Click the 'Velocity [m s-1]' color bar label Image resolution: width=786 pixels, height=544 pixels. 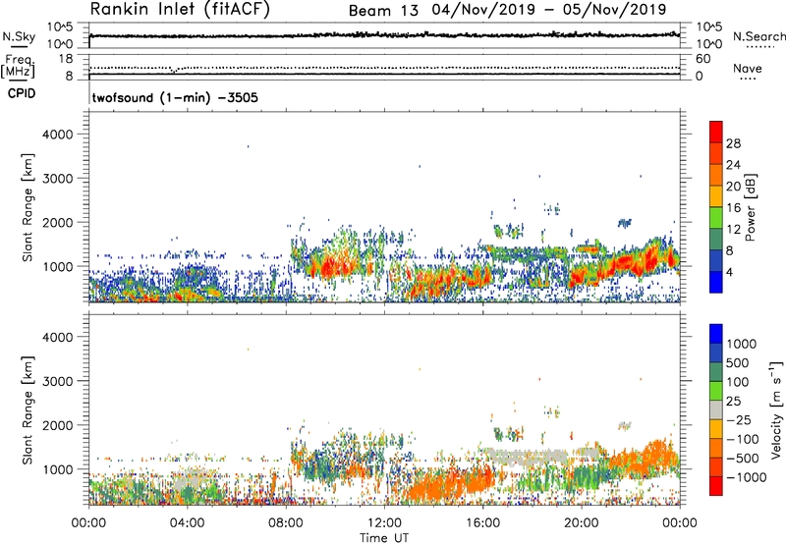[x=776, y=409]
